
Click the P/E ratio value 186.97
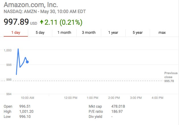(x=117, y=112)
